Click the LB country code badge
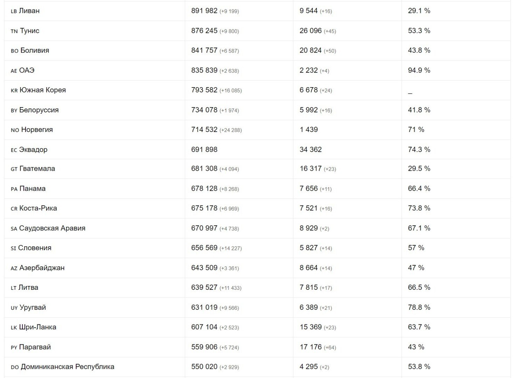515x378 pixels. click(14, 11)
